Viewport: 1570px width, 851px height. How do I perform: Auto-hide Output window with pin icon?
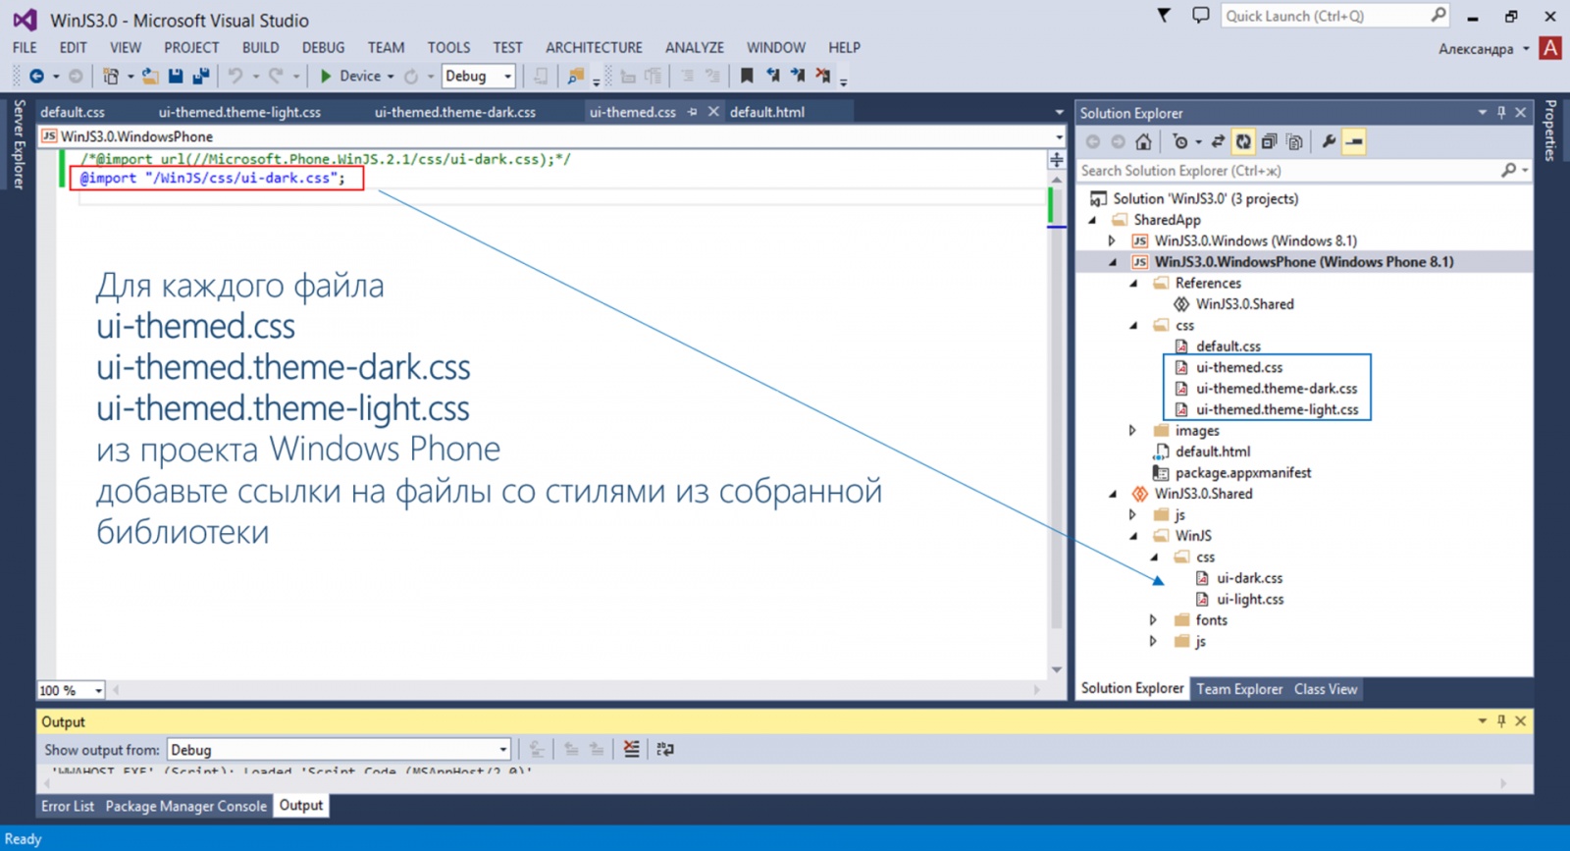pos(1501,721)
